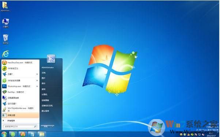Viewport: 220px width, 137px height.
Task: Open 计算机 link in Start menu right pane
Action: [45, 95]
